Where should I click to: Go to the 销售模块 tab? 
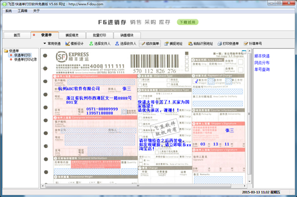127,35
